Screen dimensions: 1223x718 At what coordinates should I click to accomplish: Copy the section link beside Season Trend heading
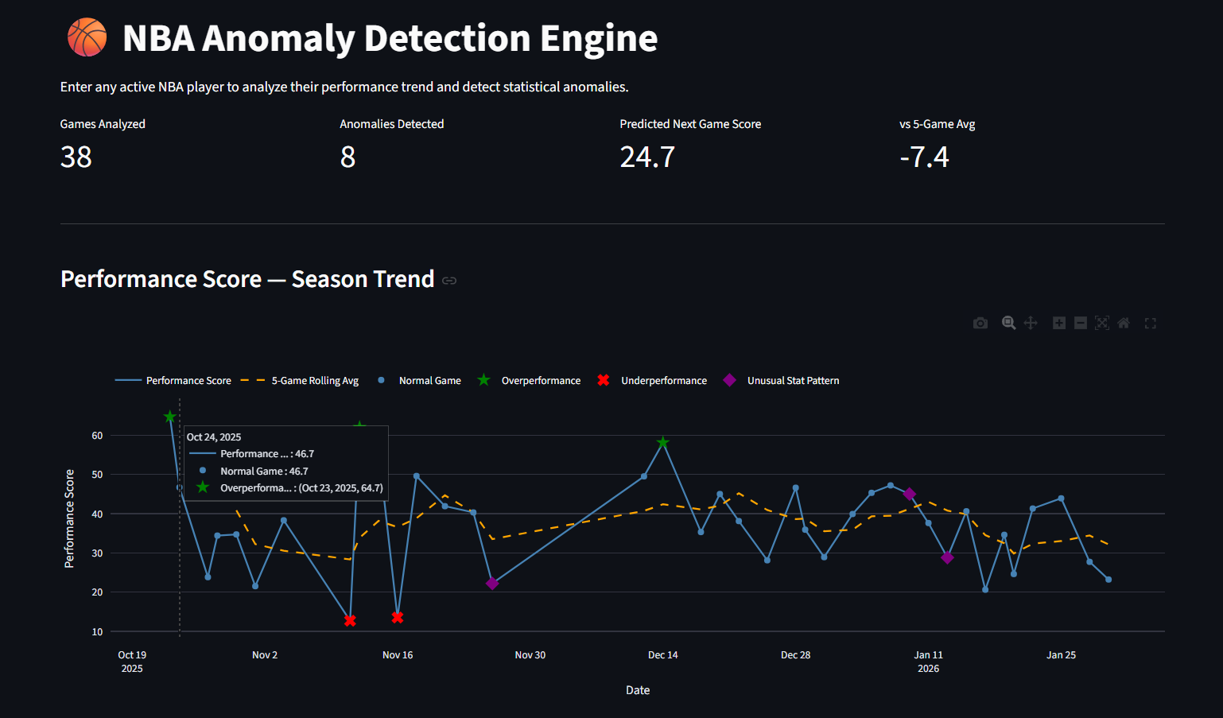449,281
